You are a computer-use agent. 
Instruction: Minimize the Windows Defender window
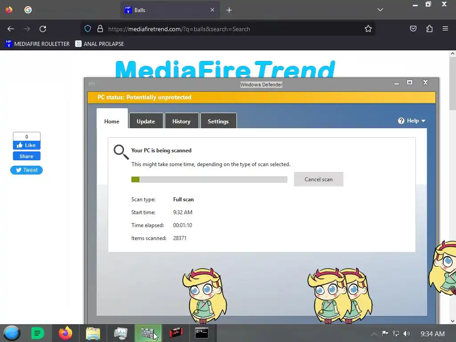[x=396, y=83]
